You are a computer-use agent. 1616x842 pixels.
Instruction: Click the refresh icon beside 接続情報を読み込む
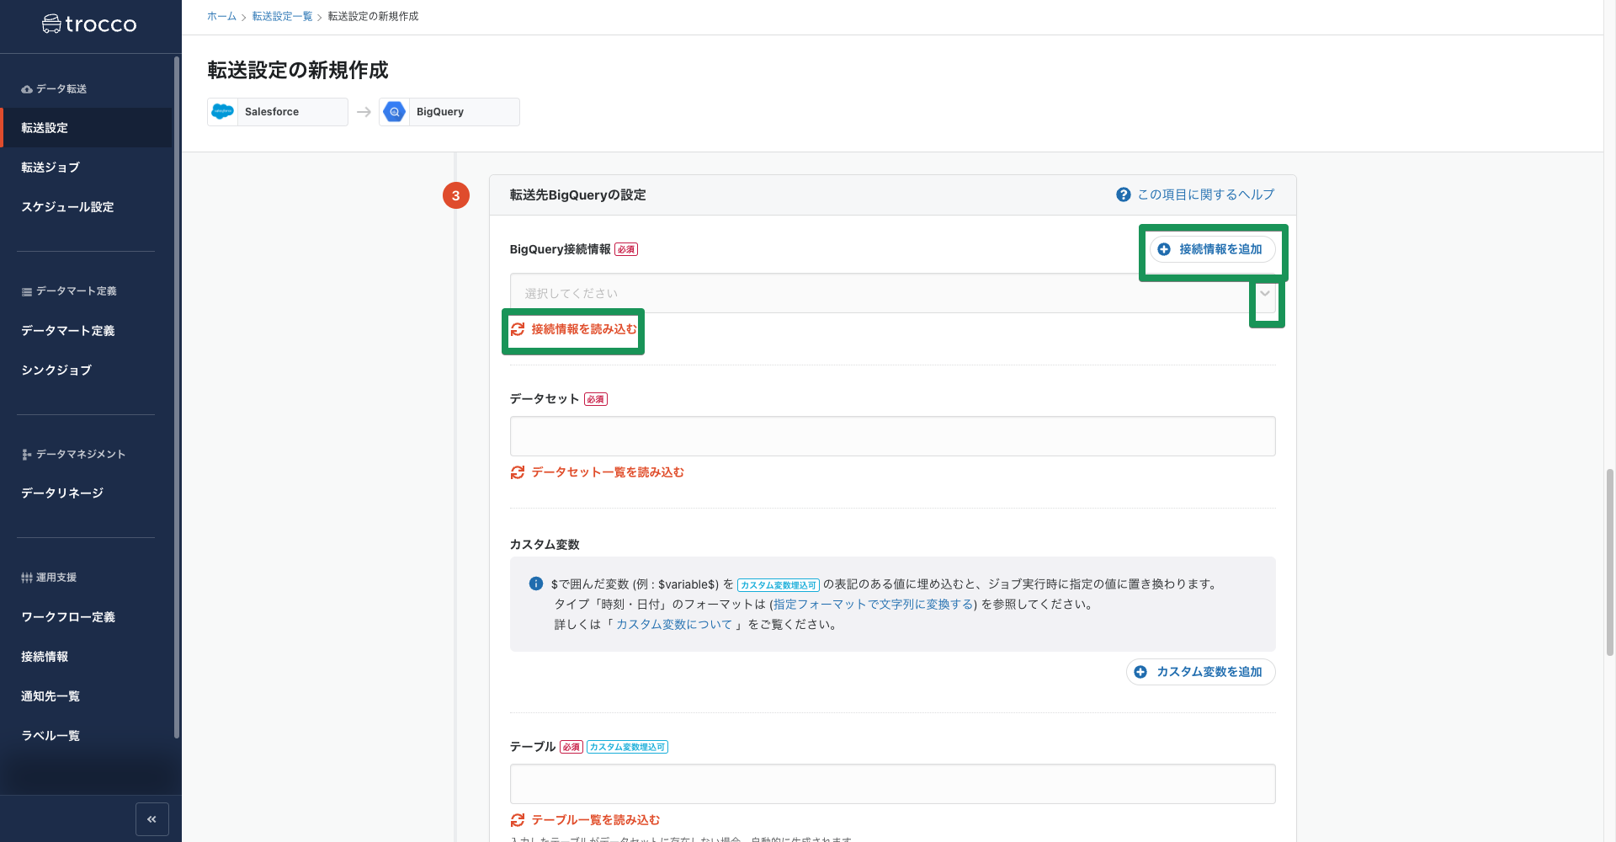[518, 329]
